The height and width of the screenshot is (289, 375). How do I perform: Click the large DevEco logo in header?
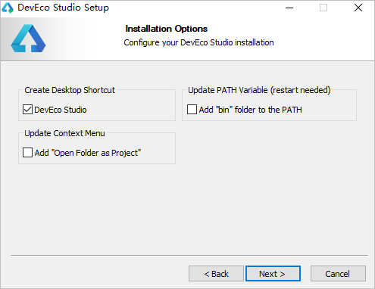pyautogui.click(x=28, y=39)
